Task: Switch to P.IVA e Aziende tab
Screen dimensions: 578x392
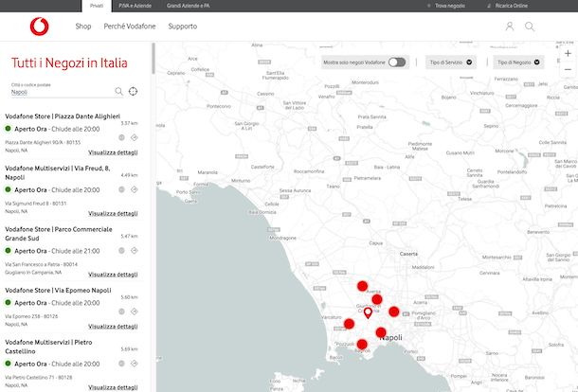Action: click(136, 6)
